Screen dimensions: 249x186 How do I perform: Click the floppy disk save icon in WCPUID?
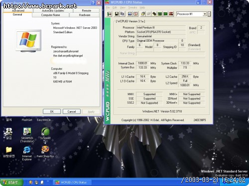(x=117, y=14)
